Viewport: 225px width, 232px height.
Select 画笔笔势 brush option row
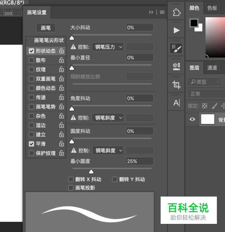[x=46, y=107]
